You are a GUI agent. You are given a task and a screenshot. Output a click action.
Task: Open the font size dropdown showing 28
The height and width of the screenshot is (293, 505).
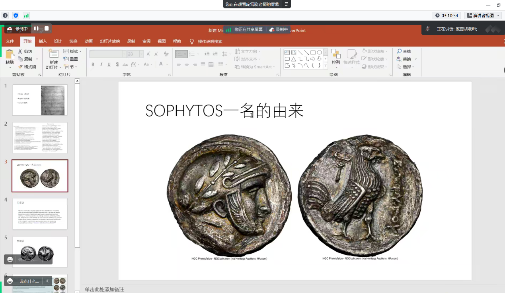tap(141, 54)
